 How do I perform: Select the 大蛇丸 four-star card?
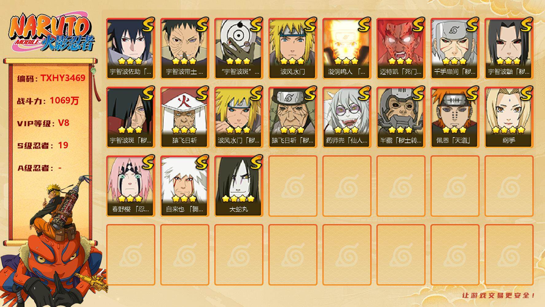pyautogui.click(x=239, y=186)
